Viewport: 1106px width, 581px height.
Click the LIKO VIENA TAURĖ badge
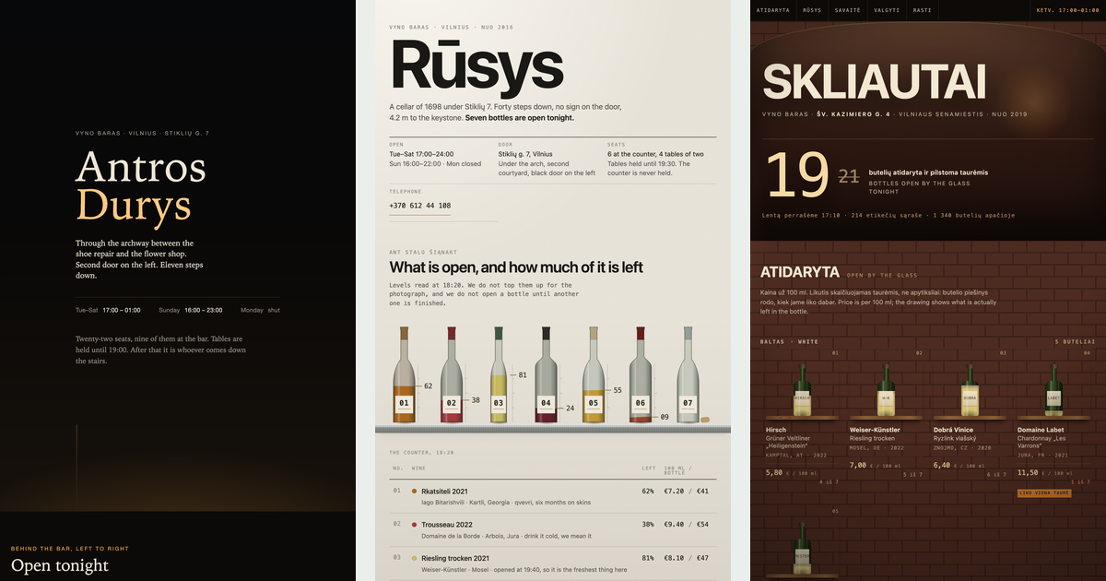(1044, 493)
